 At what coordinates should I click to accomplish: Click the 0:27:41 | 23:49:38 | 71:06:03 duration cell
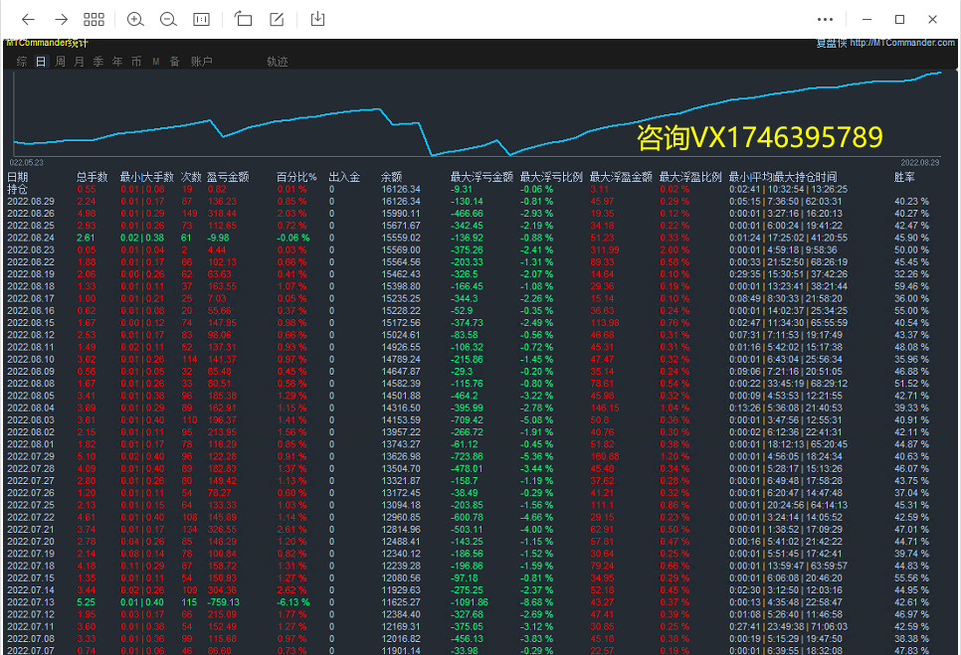(788, 627)
